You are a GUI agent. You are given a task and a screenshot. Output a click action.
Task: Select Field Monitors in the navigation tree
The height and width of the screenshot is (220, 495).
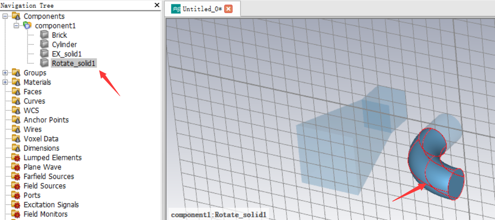[x=45, y=214]
